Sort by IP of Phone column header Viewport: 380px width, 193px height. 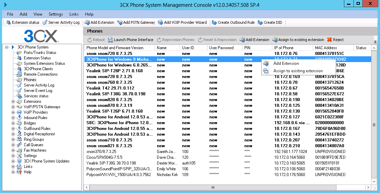(x=292, y=47)
